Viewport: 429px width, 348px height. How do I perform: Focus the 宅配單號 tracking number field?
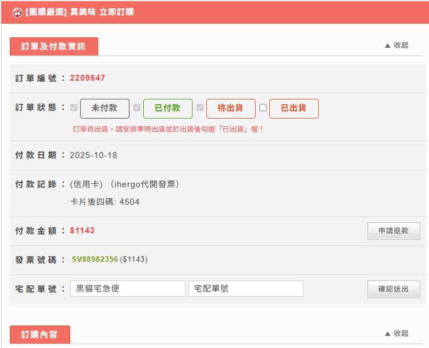click(245, 289)
